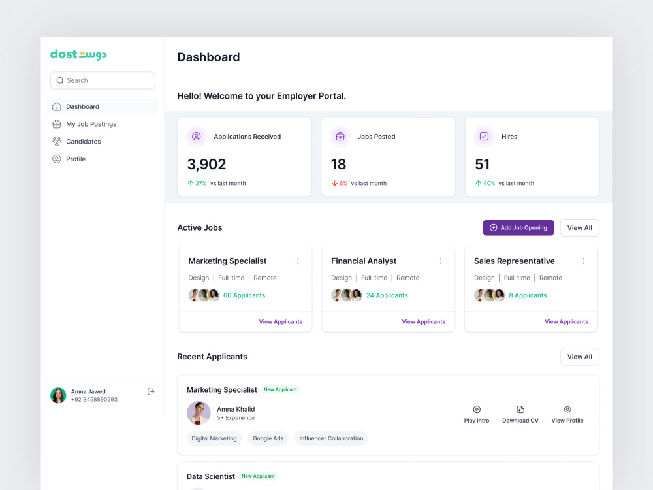Click Marketing Specialist job card title

click(227, 261)
